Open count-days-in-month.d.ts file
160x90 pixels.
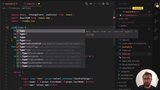coord(134,43)
